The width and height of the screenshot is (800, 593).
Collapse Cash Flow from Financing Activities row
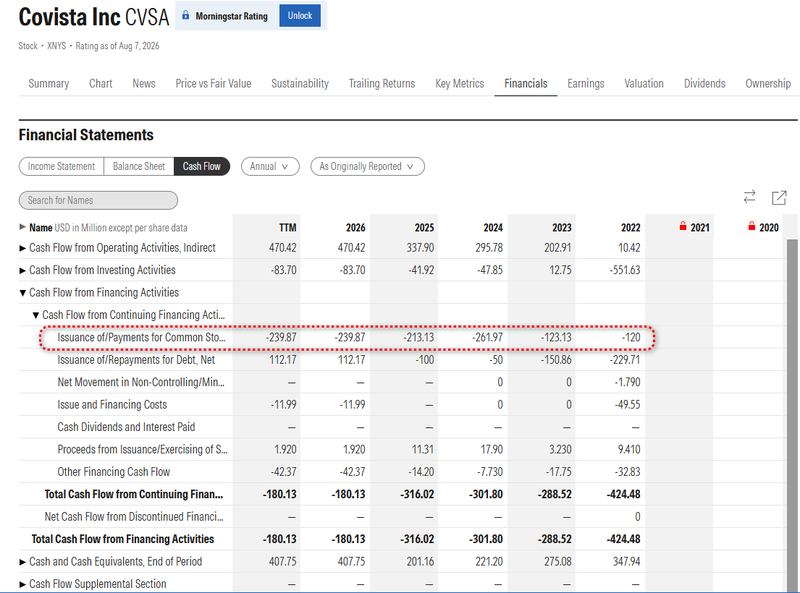point(22,293)
